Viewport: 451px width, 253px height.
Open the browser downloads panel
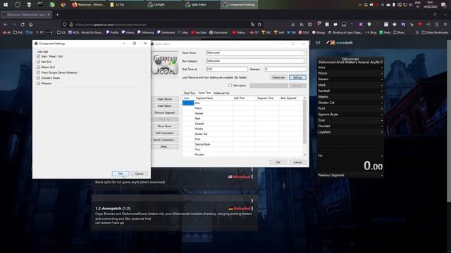293,25
